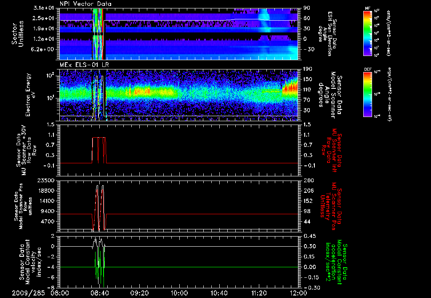This screenshot has width=431, height=298.
Task: Click the 09:20 time axis label
Action: [139, 293]
